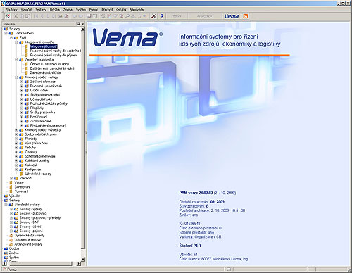
Task: Click tree panel scroll-up arrow
Action: pos(82,29)
